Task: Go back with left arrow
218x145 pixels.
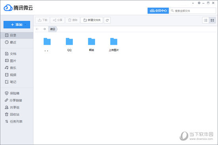Action: click(37, 29)
